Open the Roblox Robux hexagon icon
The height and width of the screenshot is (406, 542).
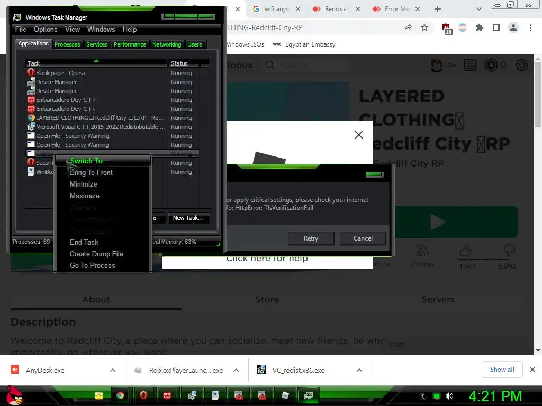[x=491, y=65]
